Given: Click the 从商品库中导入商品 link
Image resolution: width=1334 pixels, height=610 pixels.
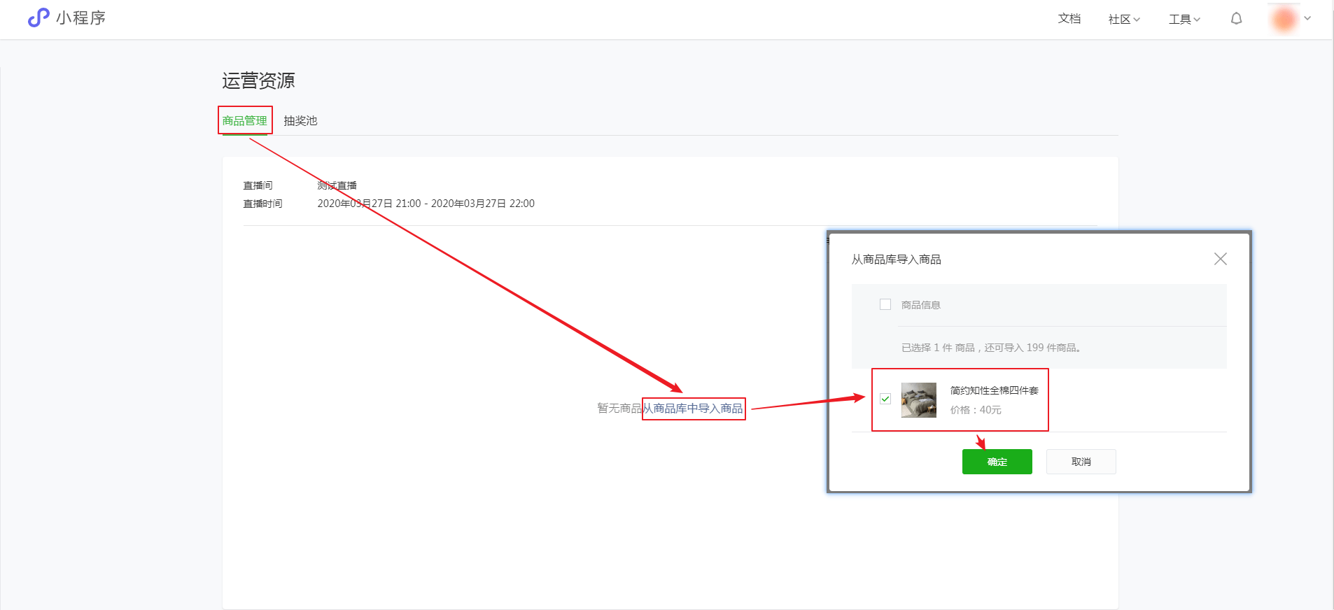Looking at the screenshot, I should point(693,409).
